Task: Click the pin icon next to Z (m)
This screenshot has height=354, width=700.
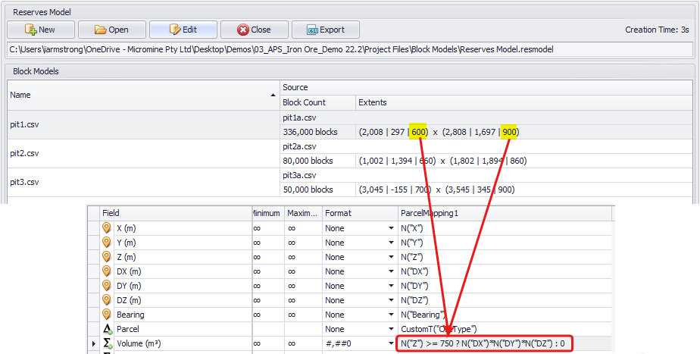Action: pyautogui.click(x=106, y=257)
